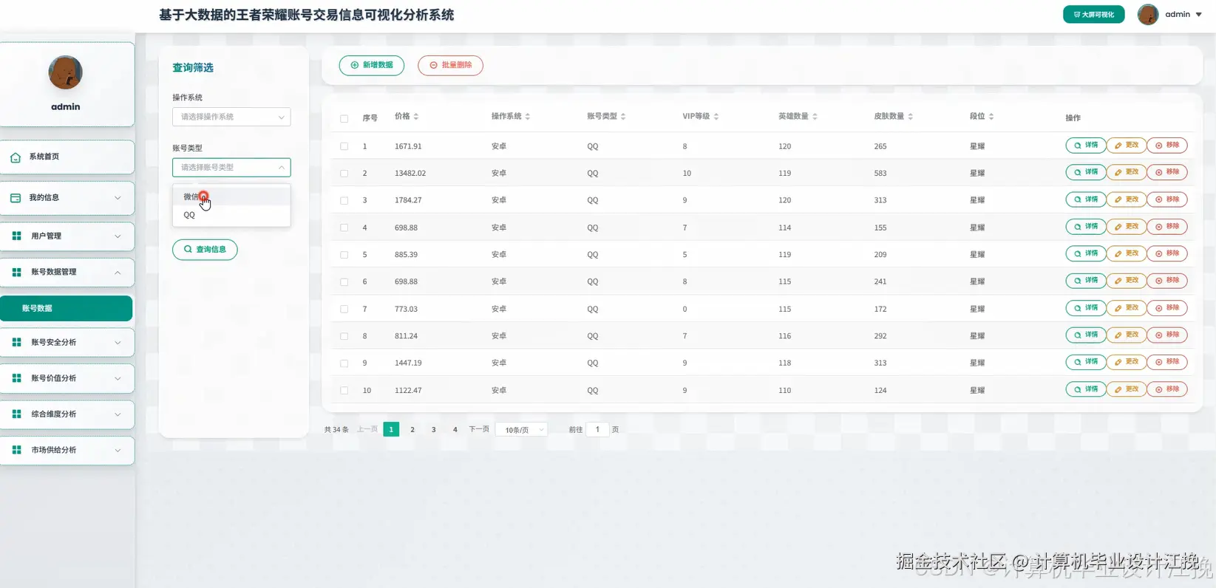
Task: Open the header admin dropdown arrow
Action: point(1198,15)
